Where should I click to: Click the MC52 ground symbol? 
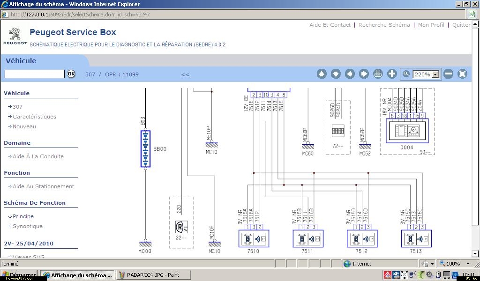tap(365, 146)
